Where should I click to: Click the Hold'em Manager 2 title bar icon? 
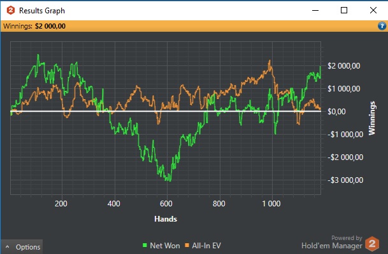[x=11, y=10]
